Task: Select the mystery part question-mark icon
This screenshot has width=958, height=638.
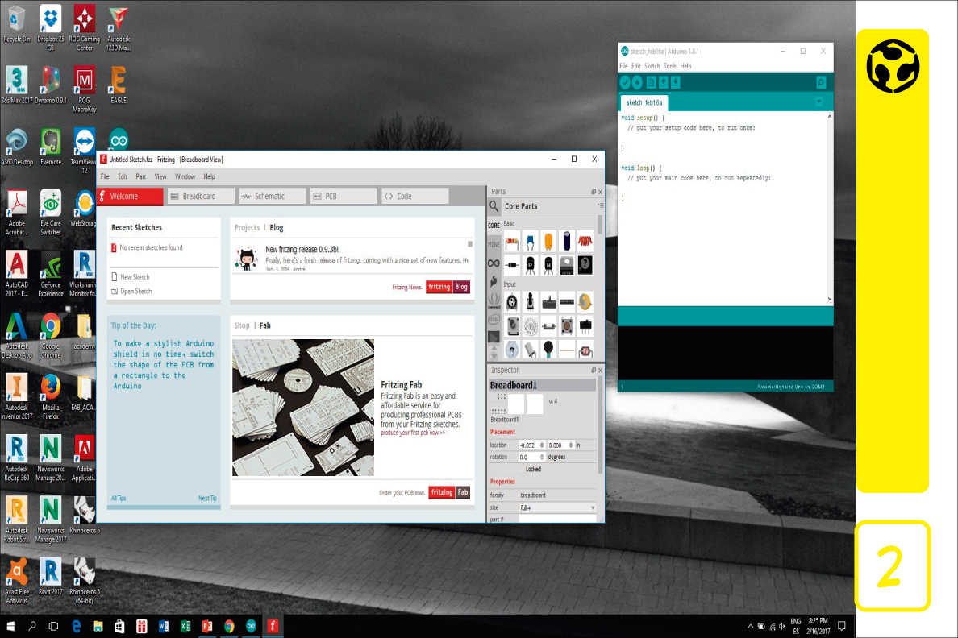Action: [585, 266]
